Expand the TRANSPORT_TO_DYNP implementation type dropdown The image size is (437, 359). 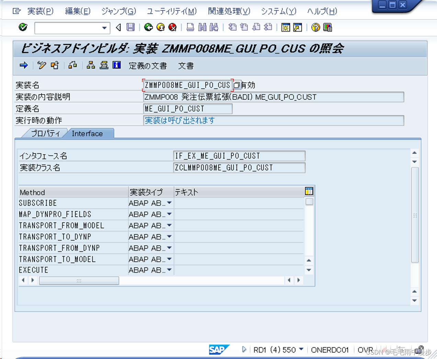[x=169, y=236]
